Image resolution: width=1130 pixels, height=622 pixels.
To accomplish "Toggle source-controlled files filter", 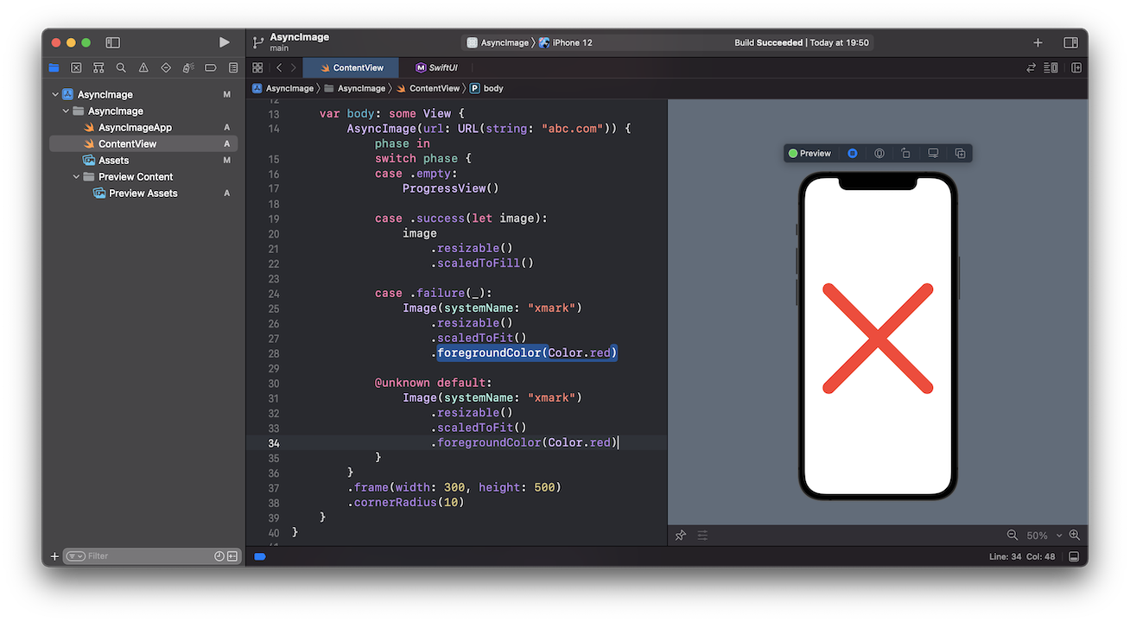I will [x=232, y=556].
